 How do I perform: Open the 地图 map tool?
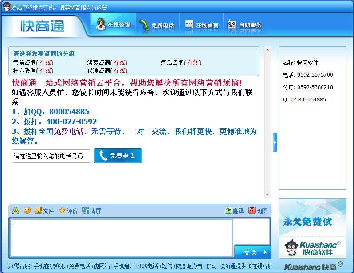[x=258, y=211]
